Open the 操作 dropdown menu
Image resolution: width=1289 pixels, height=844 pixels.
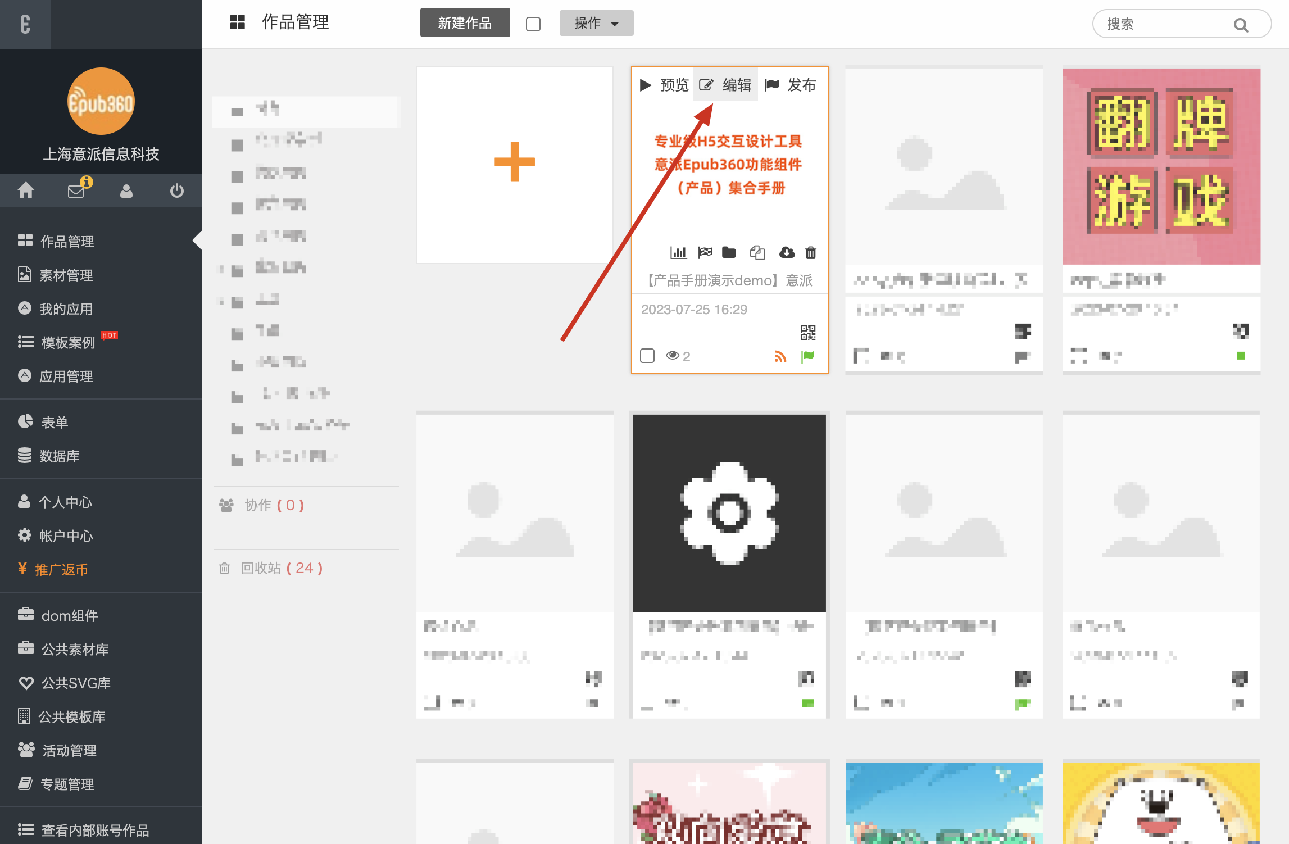pos(596,23)
